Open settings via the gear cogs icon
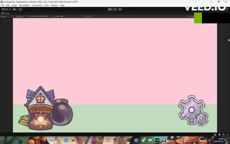Image resolution: width=230 pixels, height=144 pixels. pyautogui.click(x=193, y=111)
